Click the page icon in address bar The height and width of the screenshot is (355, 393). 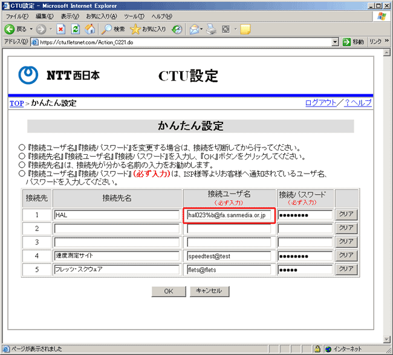click(x=35, y=42)
